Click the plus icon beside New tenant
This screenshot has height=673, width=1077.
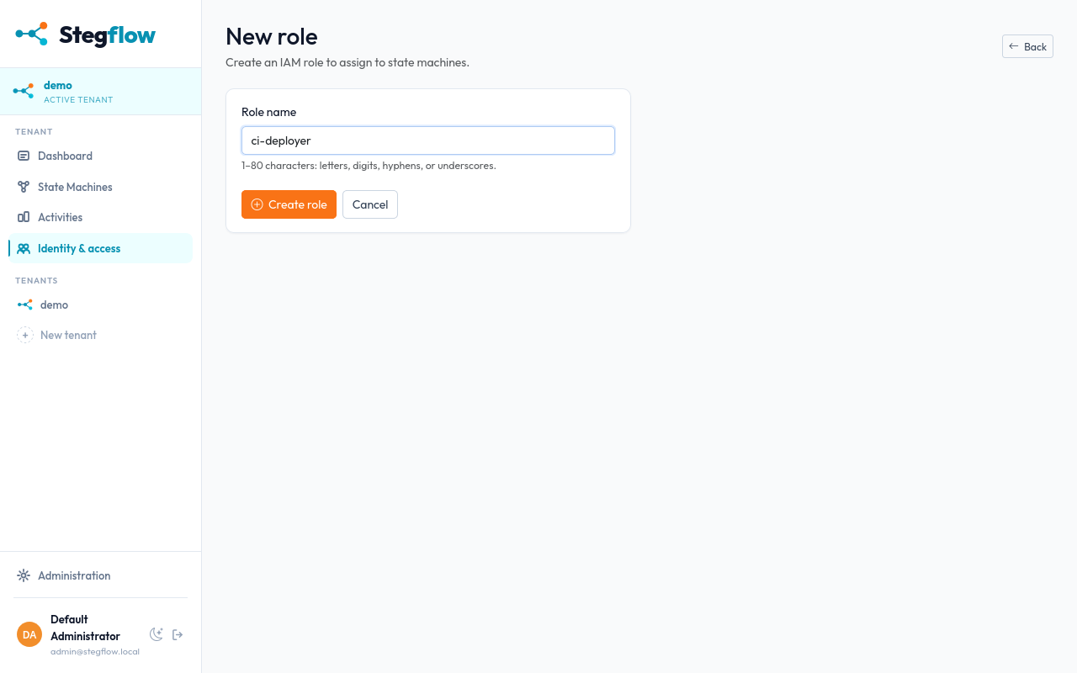(25, 335)
